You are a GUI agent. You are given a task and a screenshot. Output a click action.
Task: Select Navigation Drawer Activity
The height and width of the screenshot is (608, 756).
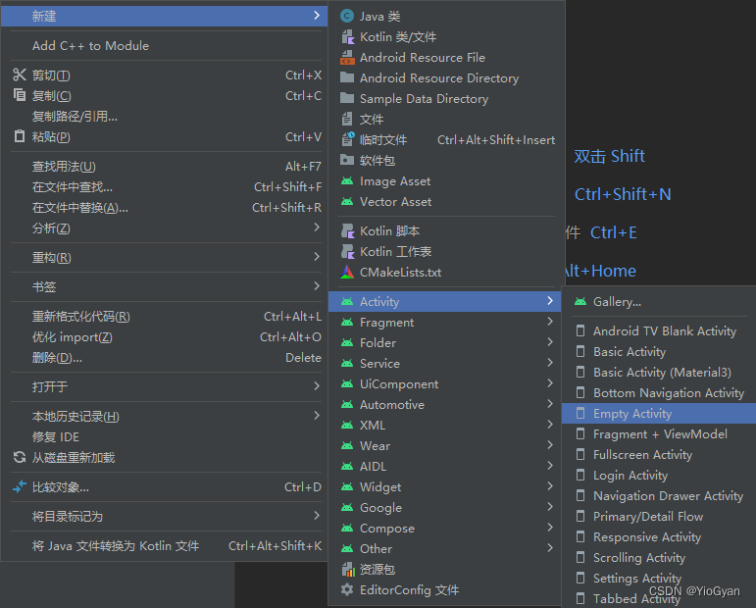pos(659,495)
